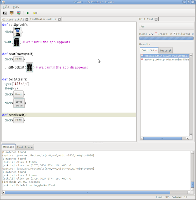The height and width of the screenshot is (200, 196).
Task: Click the sleep(2) code line
Action: coord(11,88)
